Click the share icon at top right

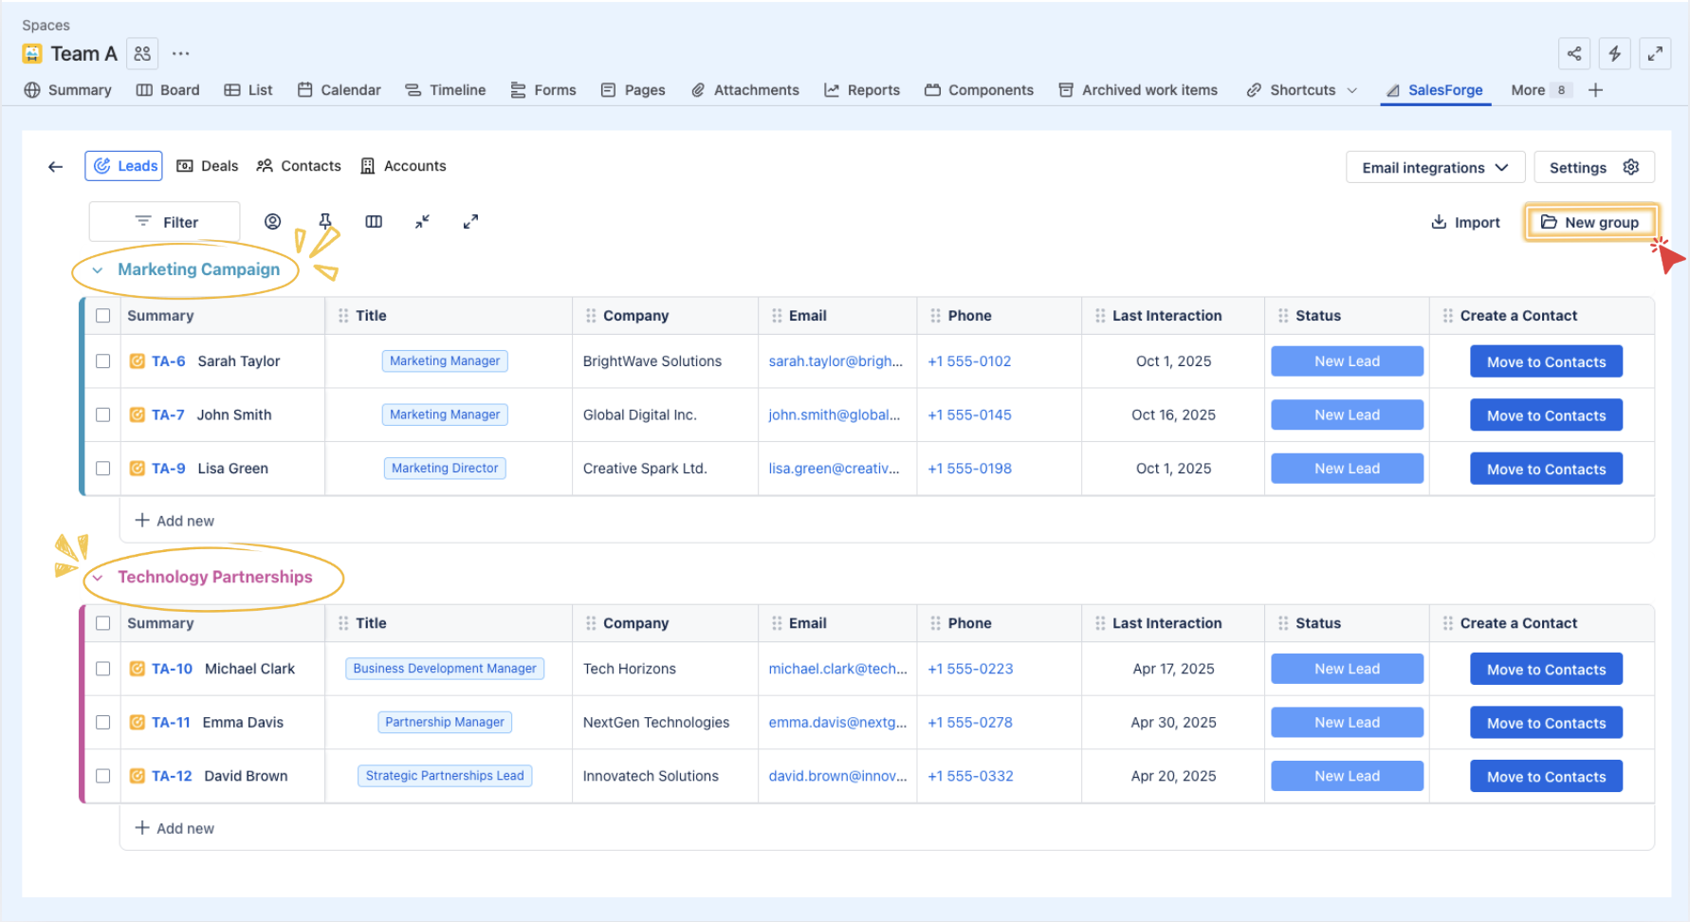1573,54
